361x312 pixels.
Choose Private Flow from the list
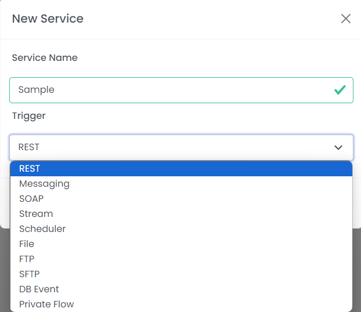[x=181, y=304]
